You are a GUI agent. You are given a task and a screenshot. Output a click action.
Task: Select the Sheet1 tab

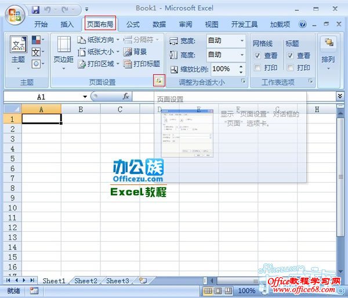[54, 281]
